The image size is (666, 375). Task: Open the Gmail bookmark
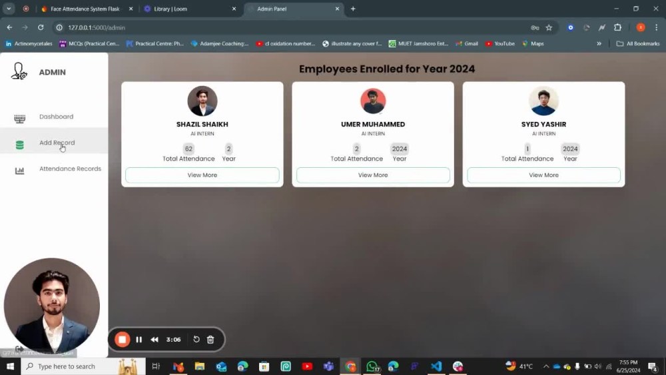(467, 44)
